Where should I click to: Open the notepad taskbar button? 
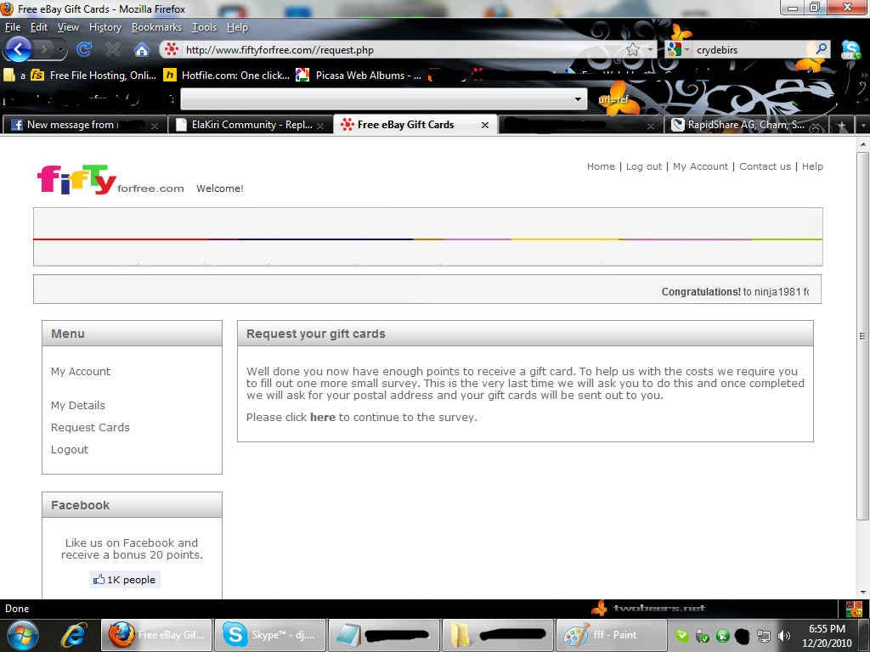(x=384, y=635)
